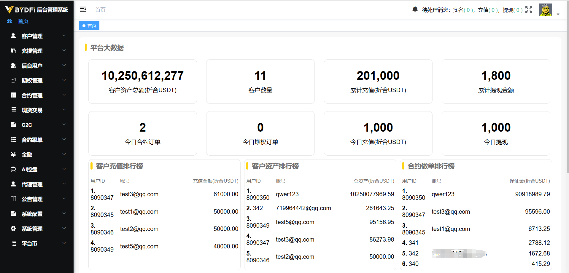Click the fullscreen expand icon
Image resolution: width=569 pixels, height=273 pixels.
point(529,9)
